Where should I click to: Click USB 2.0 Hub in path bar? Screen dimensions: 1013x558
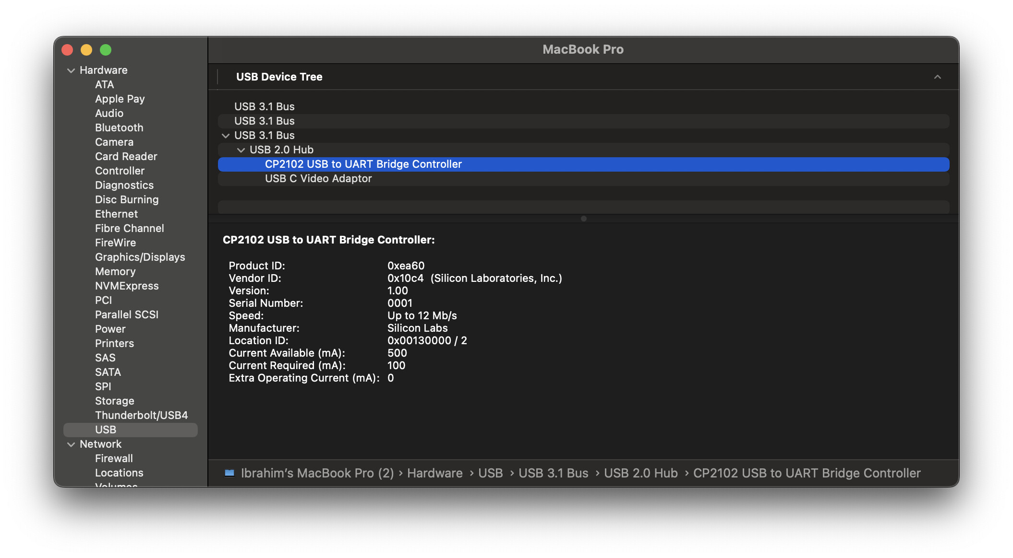point(640,473)
